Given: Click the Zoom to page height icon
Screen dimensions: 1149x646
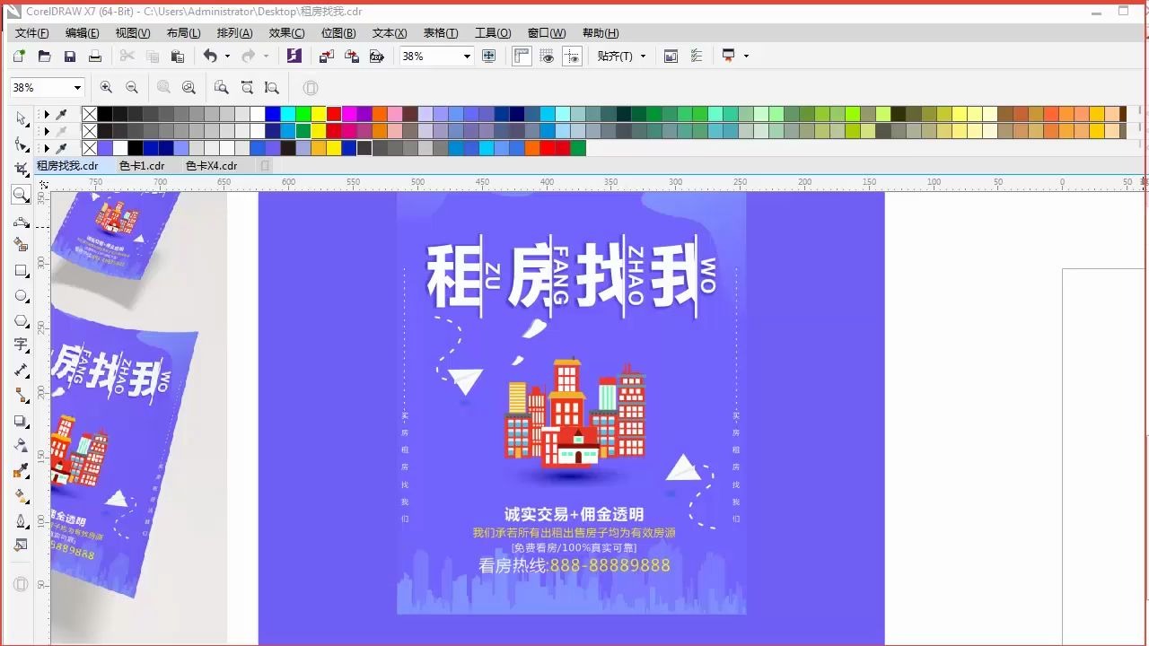Looking at the screenshot, I should pos(271,87).
